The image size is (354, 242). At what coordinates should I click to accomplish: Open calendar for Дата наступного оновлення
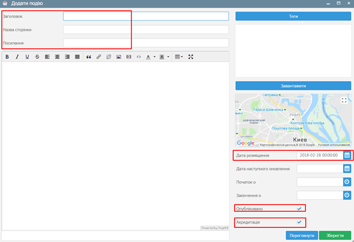pos(347,169)
